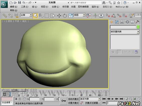Viewport: 142px width, 106px height.
Task: Choose the rectangular selection region tool
Action: [47, 16]
